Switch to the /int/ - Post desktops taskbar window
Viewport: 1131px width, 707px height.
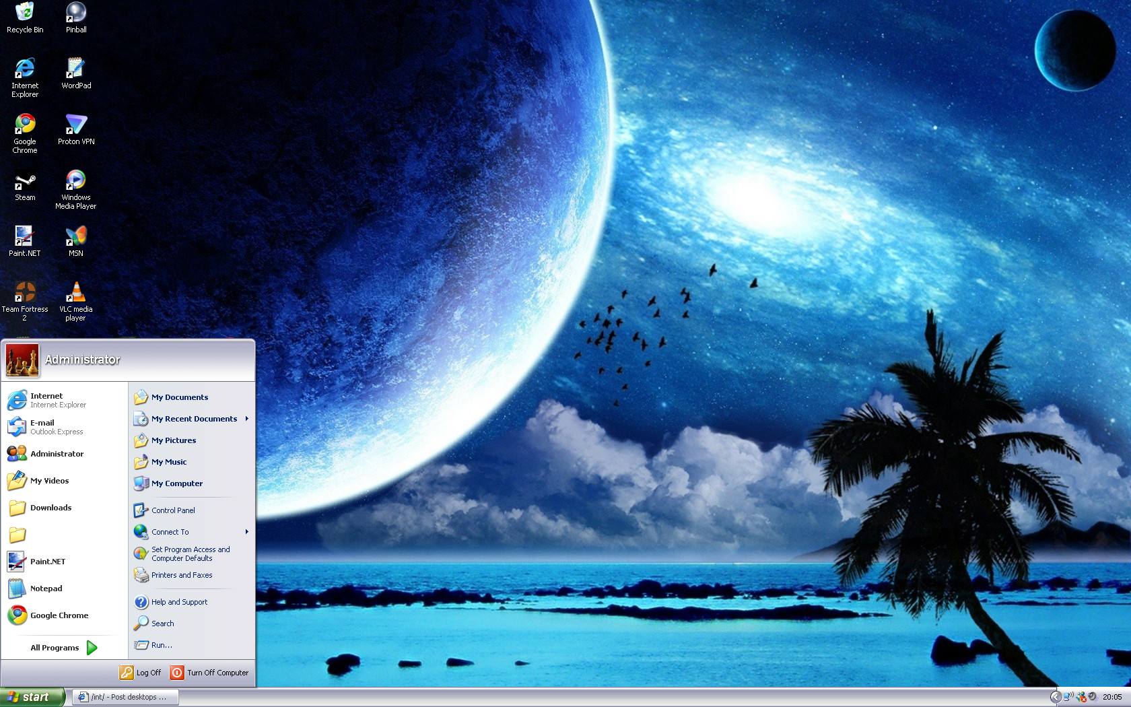125,697
